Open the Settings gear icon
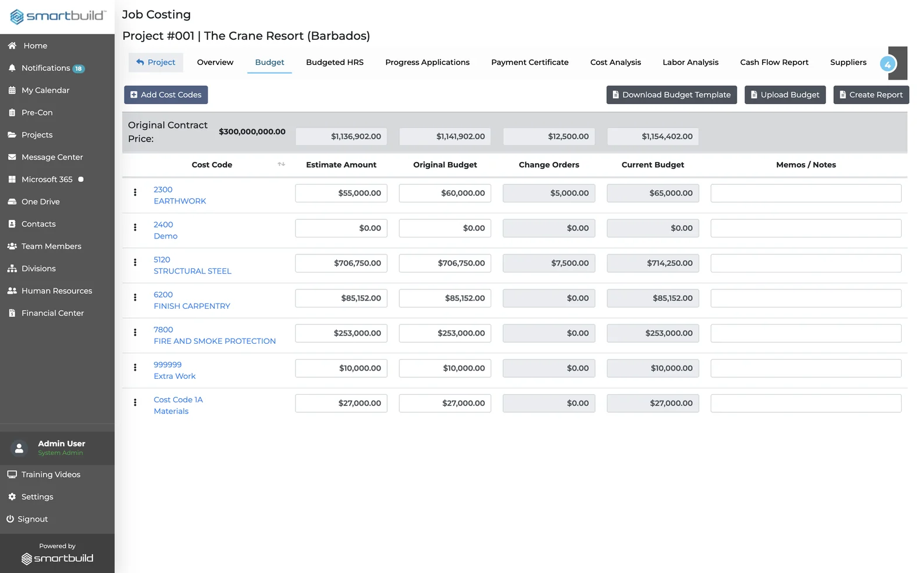Screen dimensions: 917x573 (12, 496)
